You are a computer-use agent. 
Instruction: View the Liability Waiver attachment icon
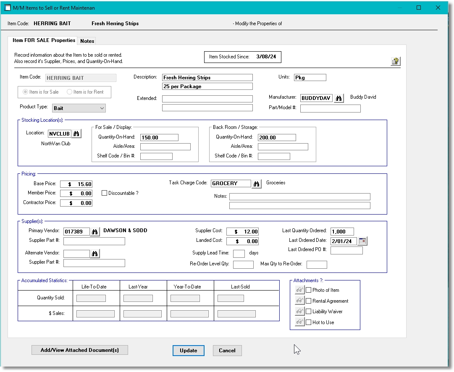tap(299, 311)
